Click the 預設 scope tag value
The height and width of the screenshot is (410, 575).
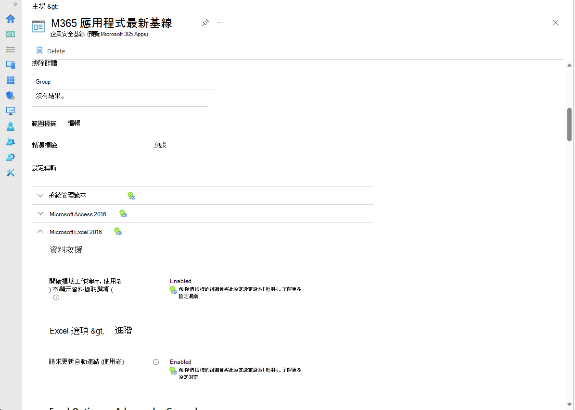pyautogui.click(x=160, y=145)
